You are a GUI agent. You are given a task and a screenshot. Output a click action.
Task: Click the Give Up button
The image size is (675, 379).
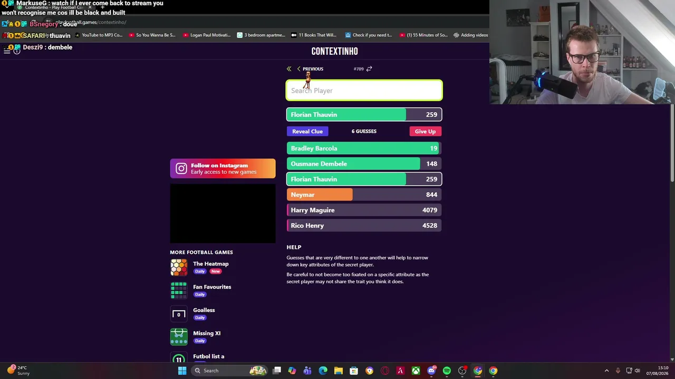tap(425, 132)
